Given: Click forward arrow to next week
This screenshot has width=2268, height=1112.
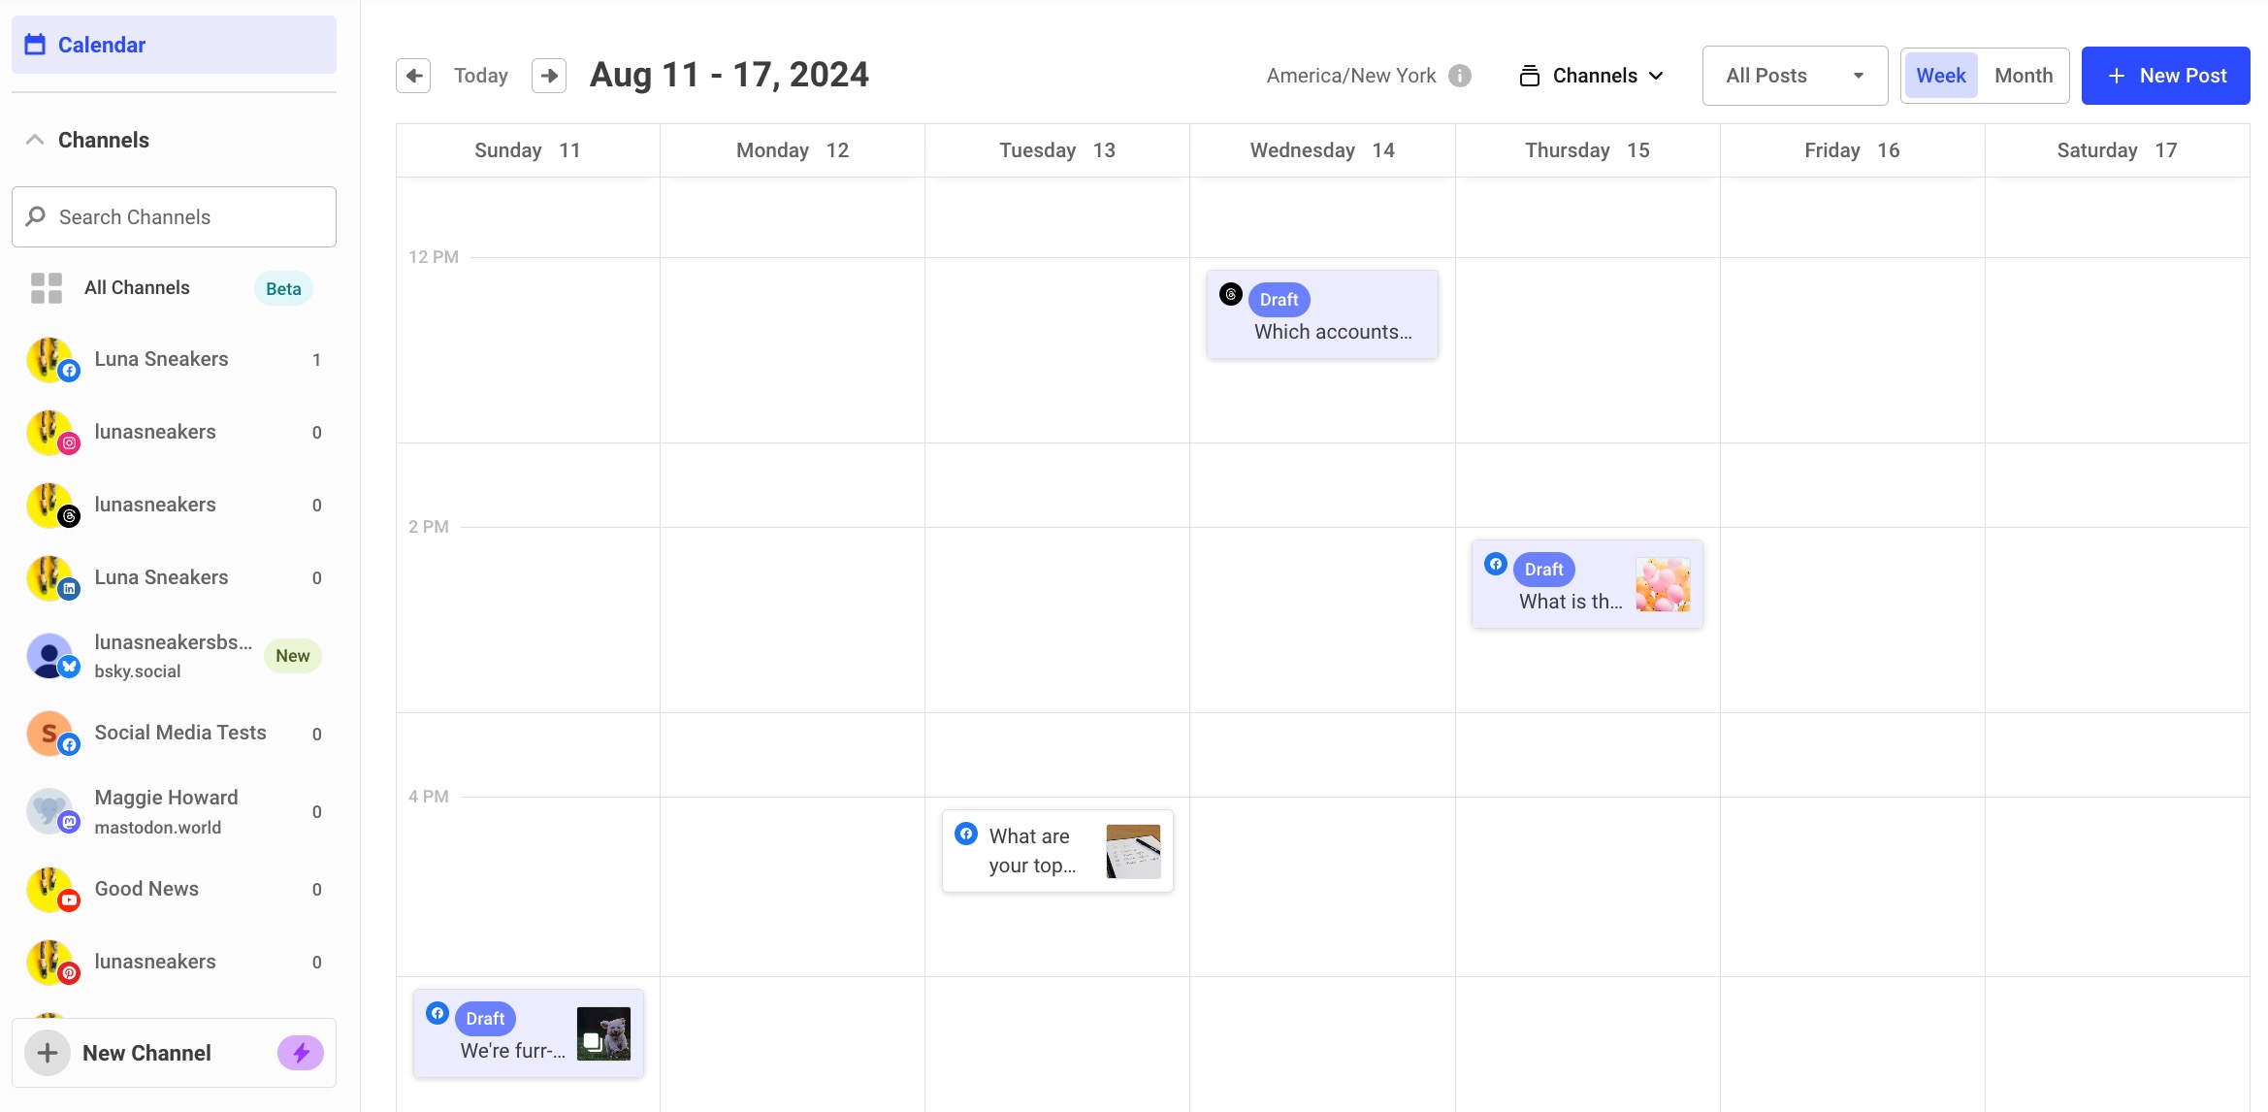Looking at the screenshot, I should point(550,74).
